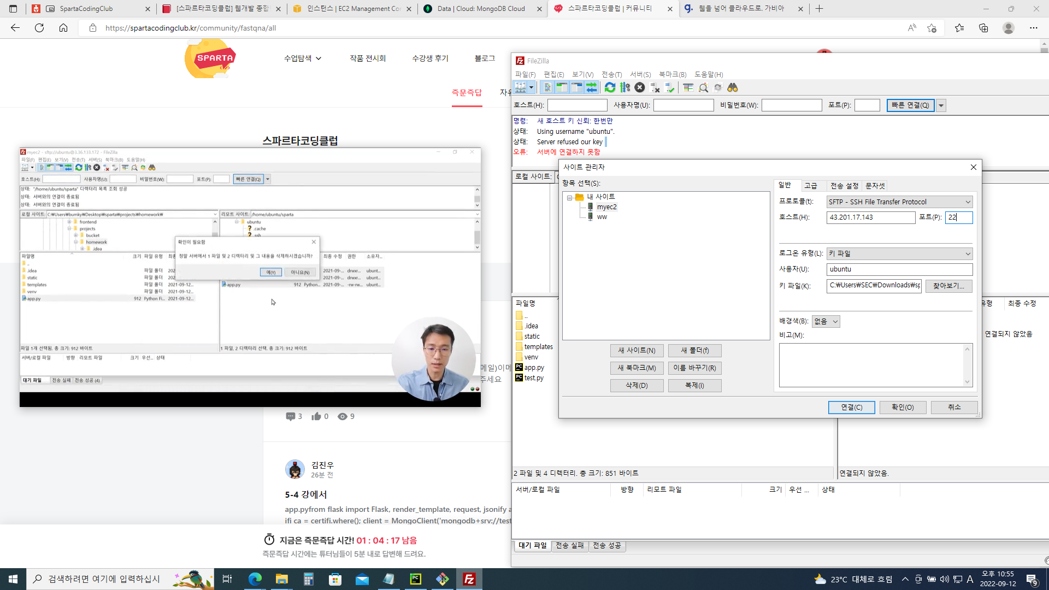Open FileZilla 파일(F) menu

click(525, 74)
